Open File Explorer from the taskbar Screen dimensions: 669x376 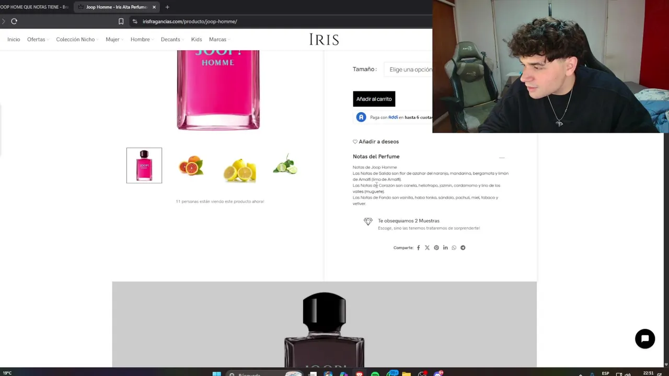coord(406,373)
